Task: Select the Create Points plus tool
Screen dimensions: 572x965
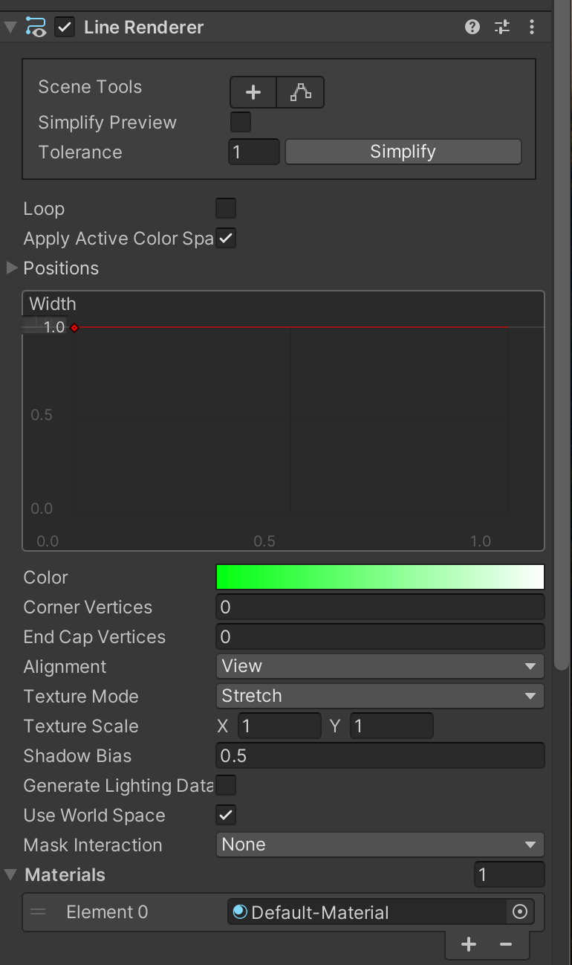Action: click(x=253, y=93)
